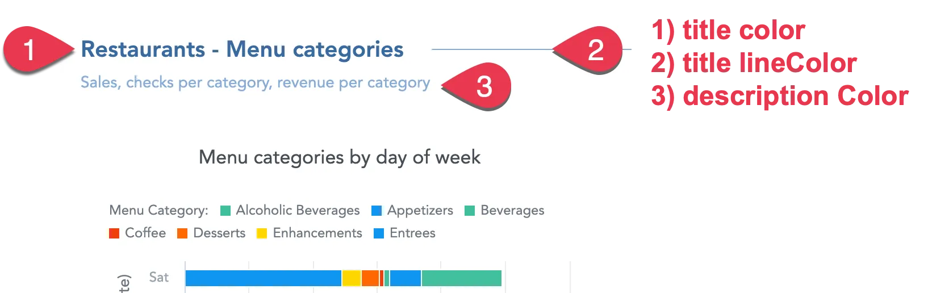The height and width of the screenshot is (293, 928).
Task: Select the yellow Enhancements legend square
Action: click(262, 233)
